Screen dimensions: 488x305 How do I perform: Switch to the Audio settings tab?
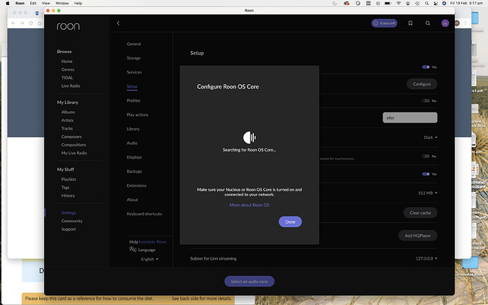pyautogui.click(x=132, y=143)
